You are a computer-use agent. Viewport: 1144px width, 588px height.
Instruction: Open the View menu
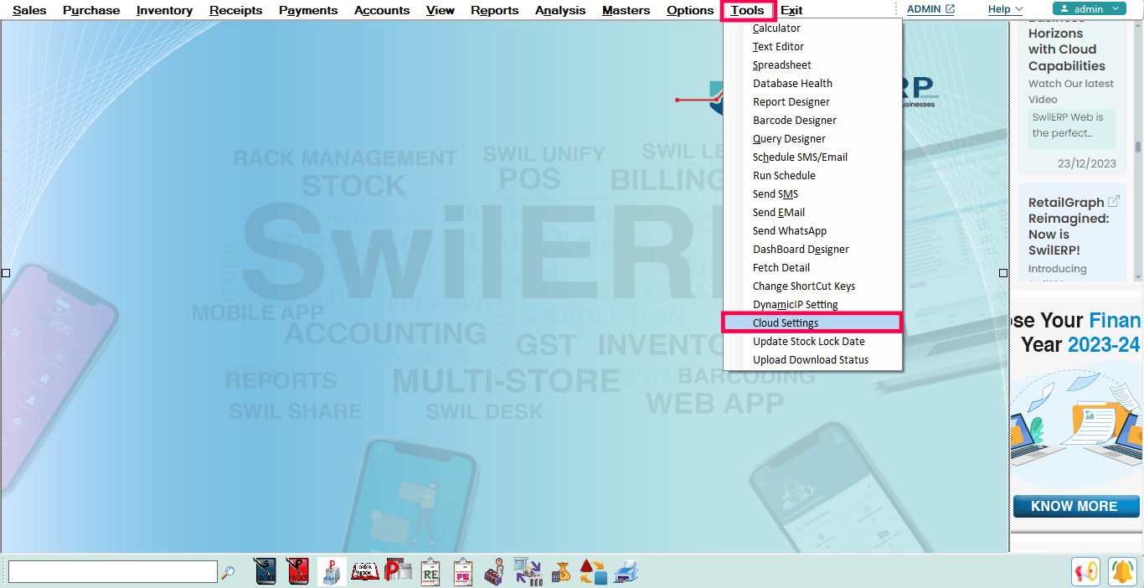click(x=441, y=10)
